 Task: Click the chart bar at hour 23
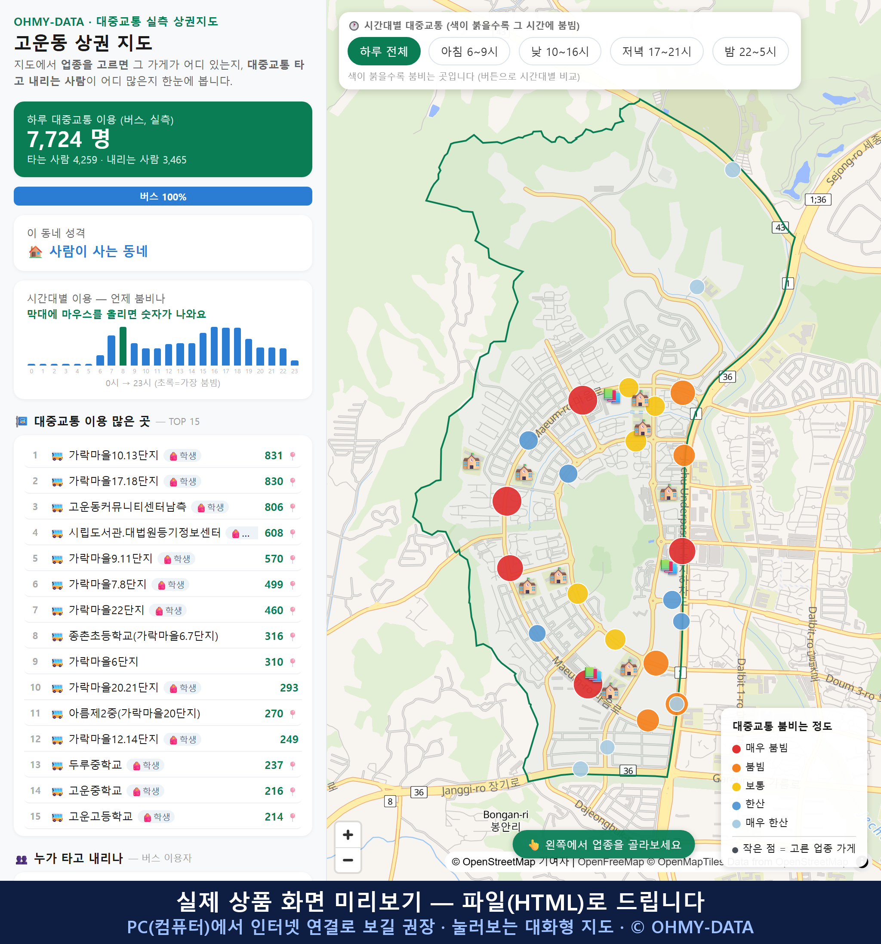point(295,363)
